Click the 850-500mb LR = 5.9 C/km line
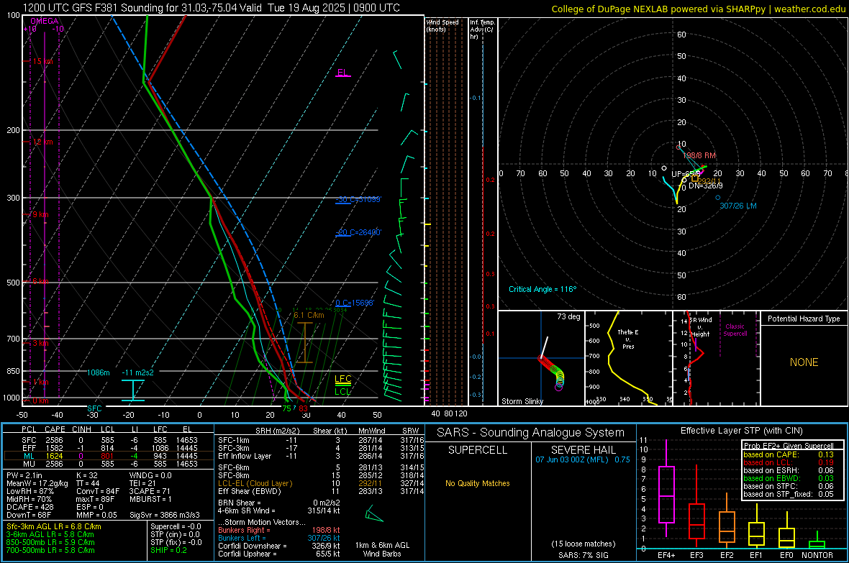Screen dimensions: 849x563 coord(50,542)
